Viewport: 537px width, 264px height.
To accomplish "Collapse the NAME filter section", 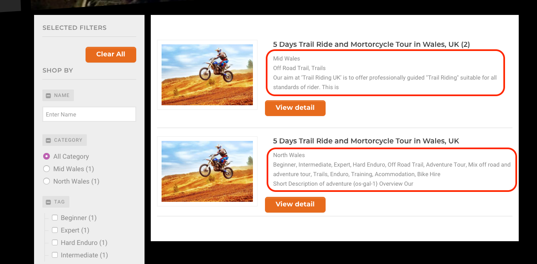I will [x=48, y=96].
